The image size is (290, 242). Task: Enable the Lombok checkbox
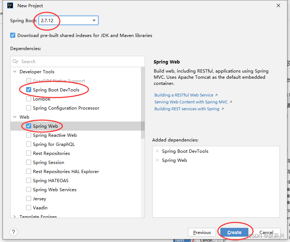[x=29, y=99]
